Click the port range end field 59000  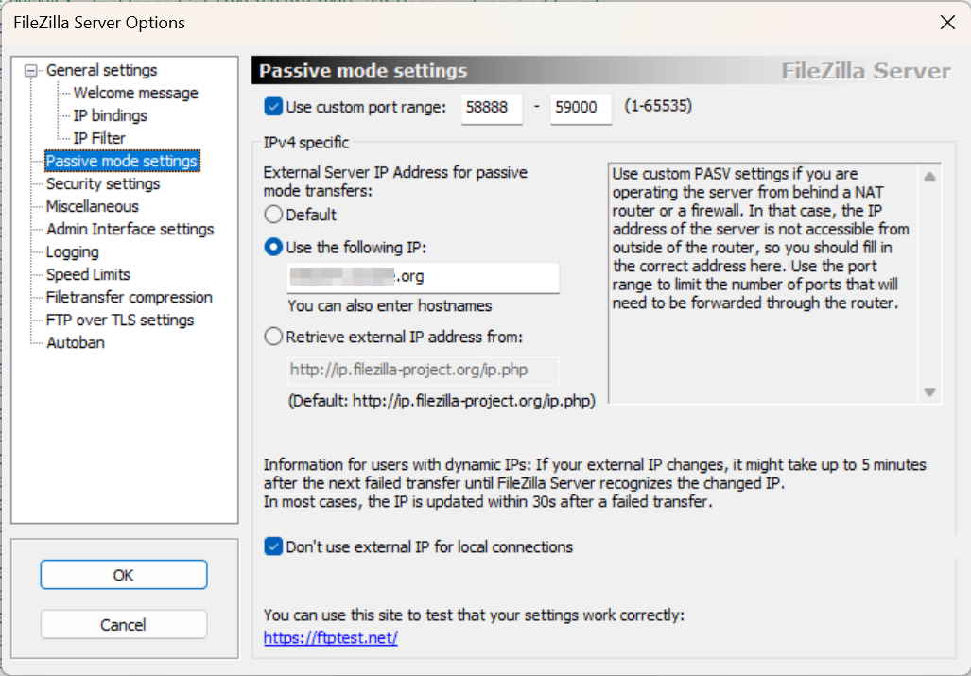[581, 108]
